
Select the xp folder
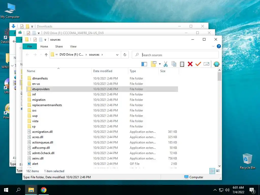pos(102,126)
